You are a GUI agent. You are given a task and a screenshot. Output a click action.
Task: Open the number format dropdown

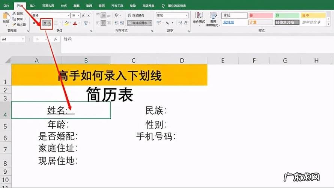(187, 15)
